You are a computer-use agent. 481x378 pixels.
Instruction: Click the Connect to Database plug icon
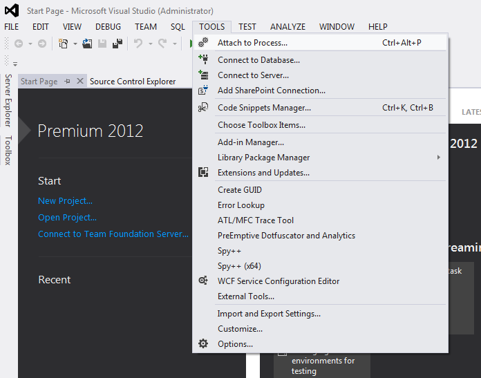pos(203,59)
